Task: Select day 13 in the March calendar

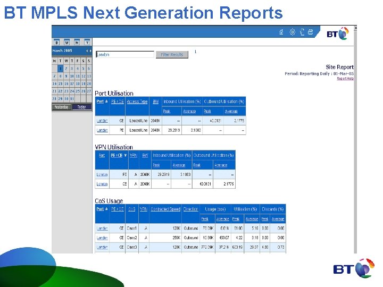Action: tap(89, 76)
